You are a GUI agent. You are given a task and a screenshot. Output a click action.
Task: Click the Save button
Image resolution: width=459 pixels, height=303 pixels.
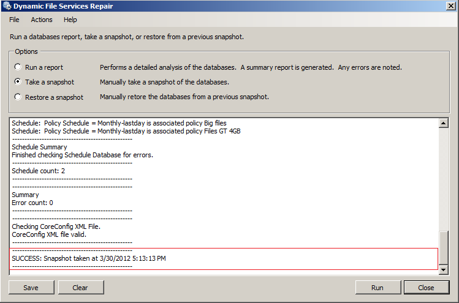(31, 288)
